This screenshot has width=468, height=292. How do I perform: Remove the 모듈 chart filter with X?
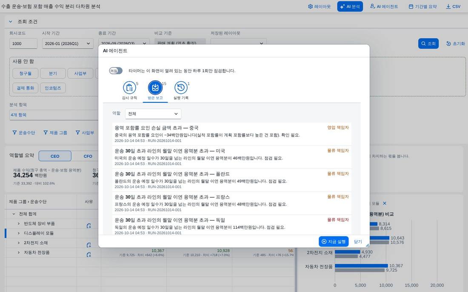pos(385,203)
